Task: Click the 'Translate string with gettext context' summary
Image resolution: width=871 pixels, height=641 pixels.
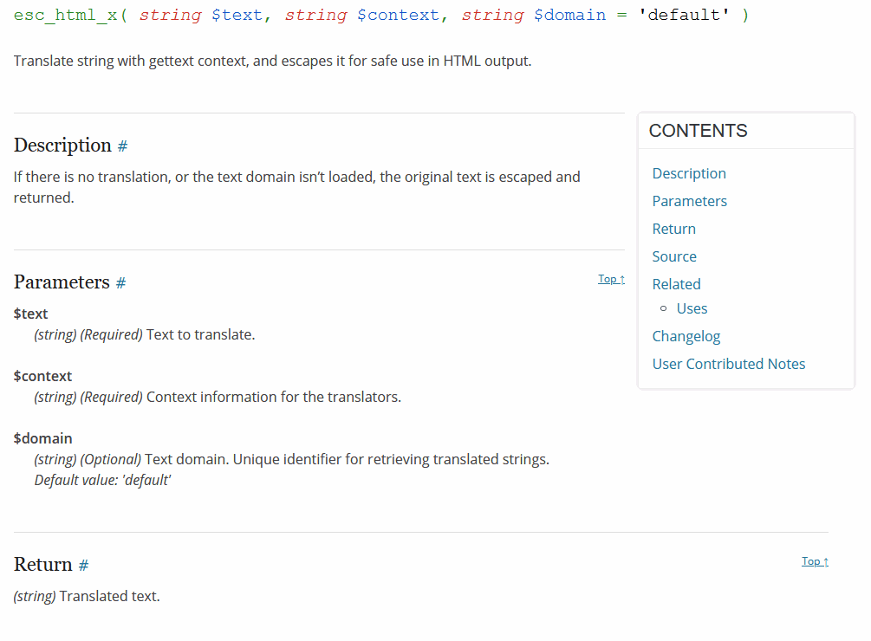Action: 272,61
